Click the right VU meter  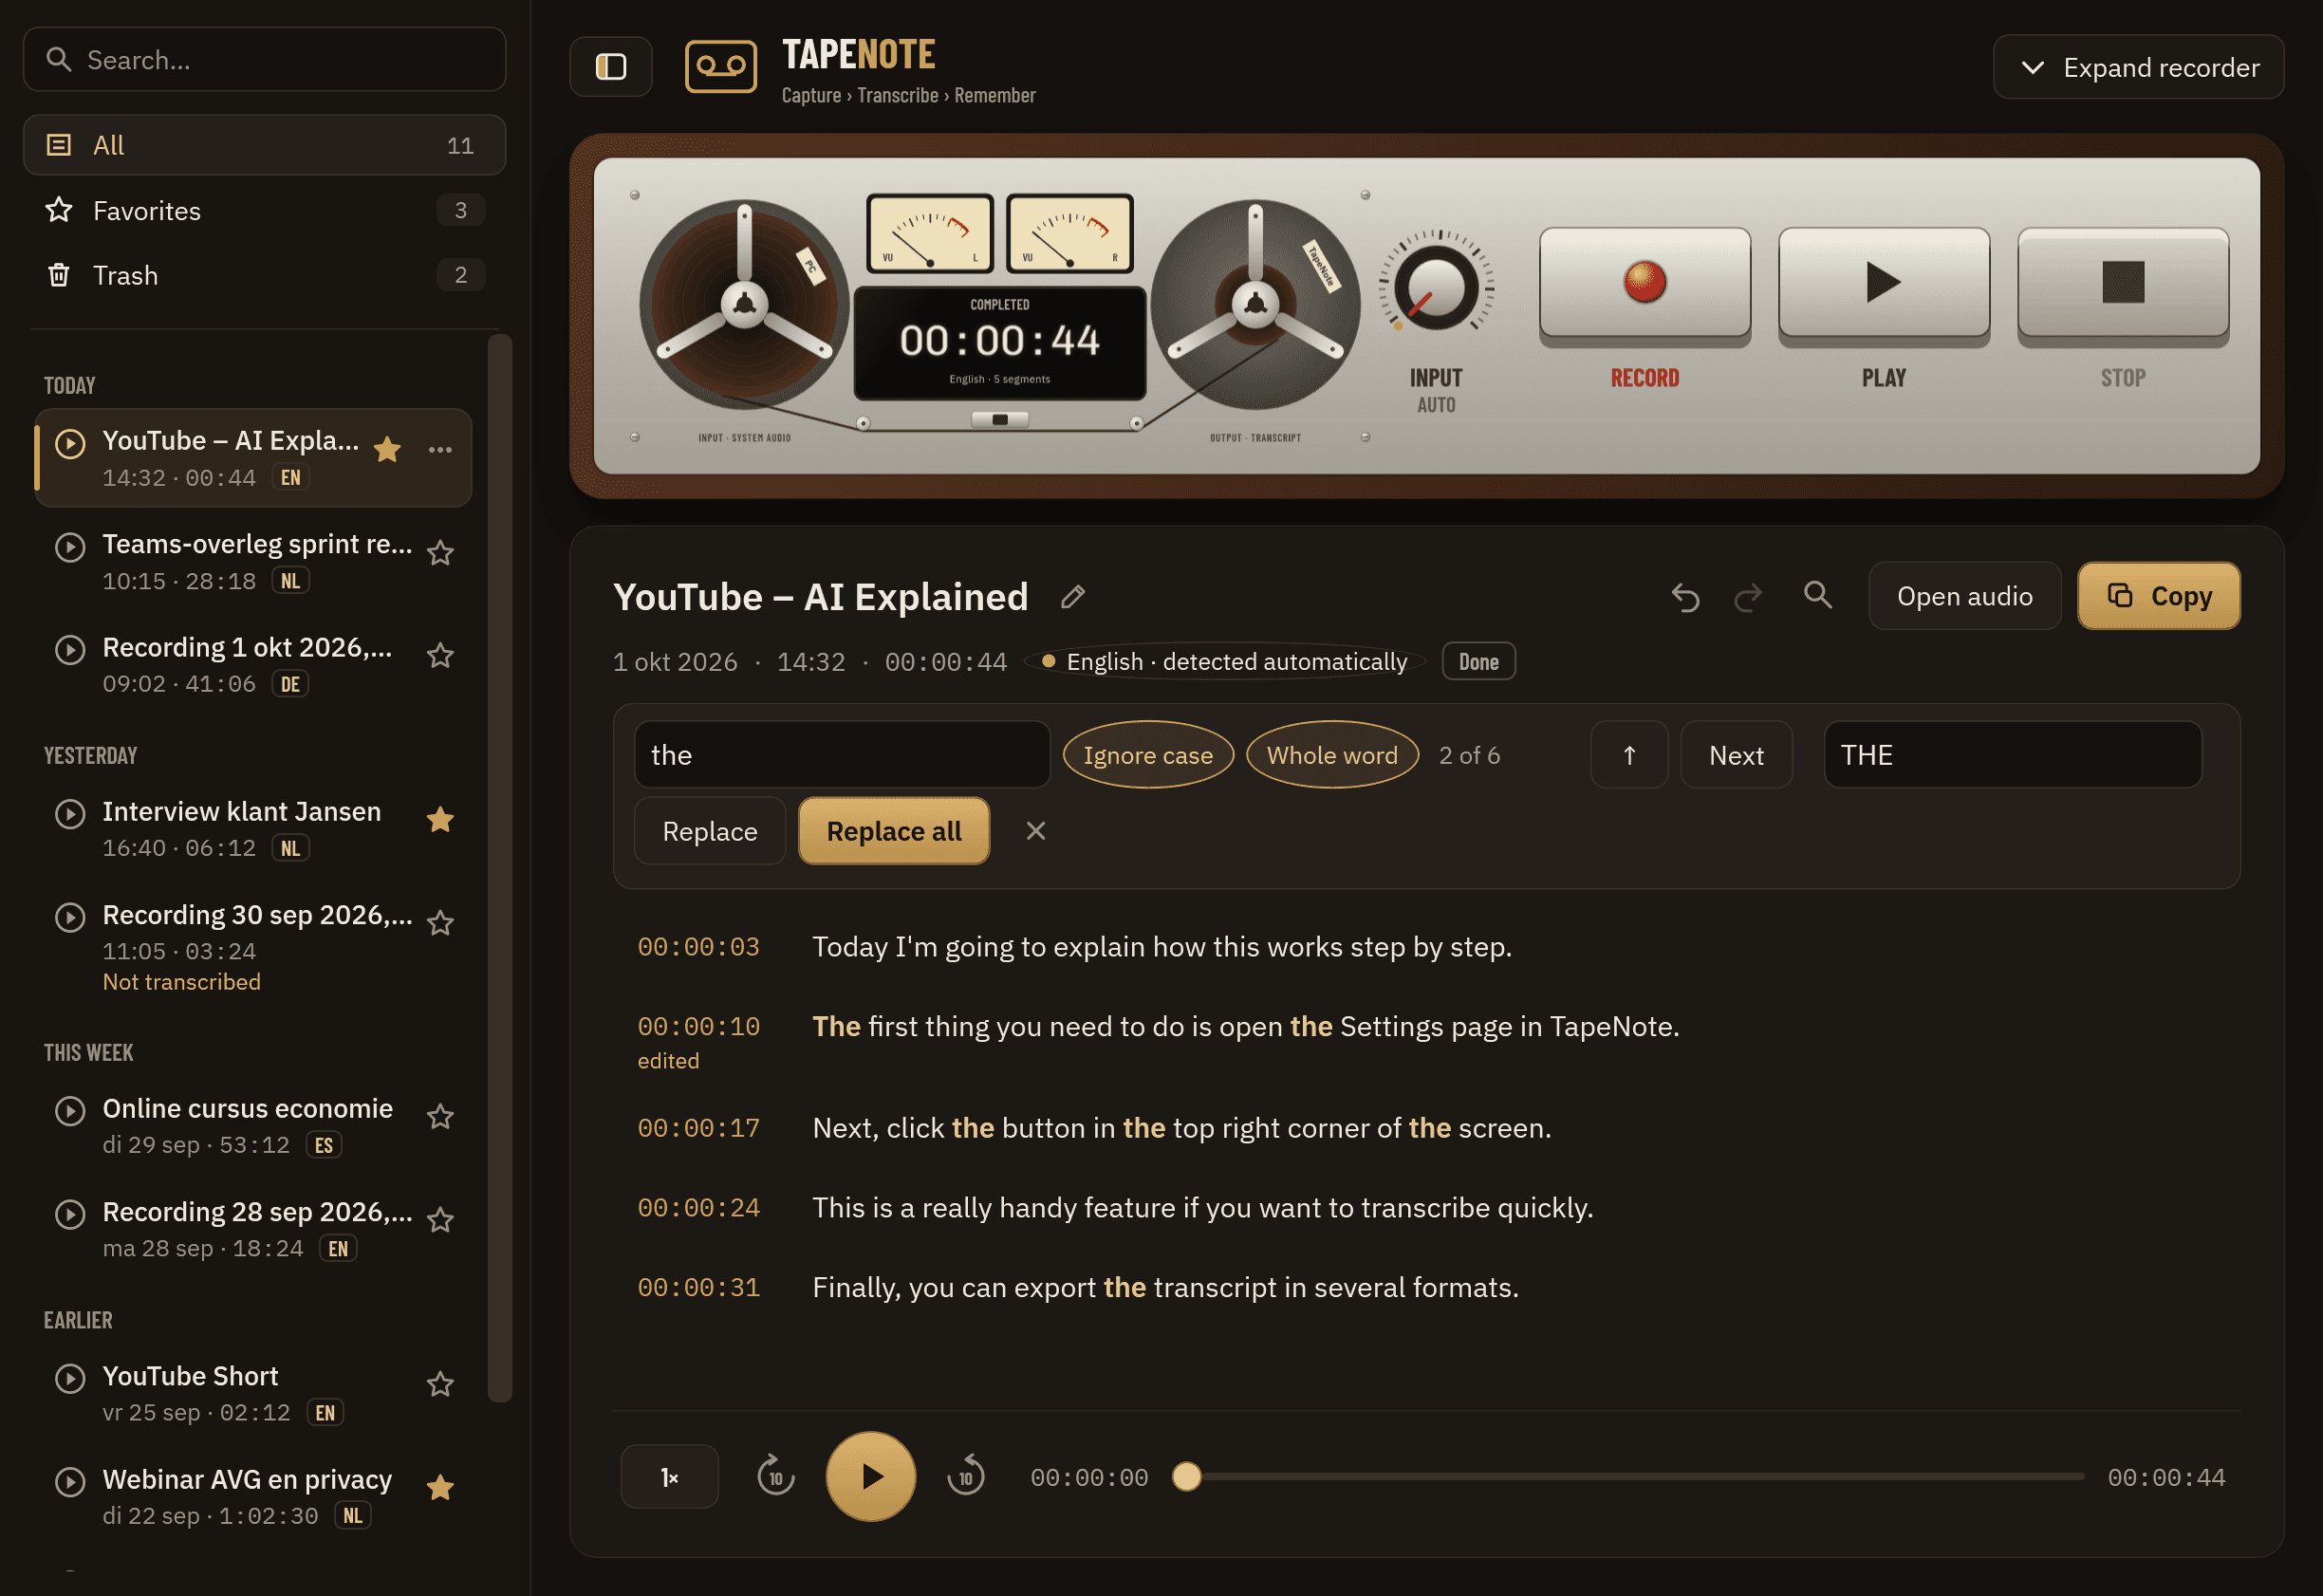[x=1069, y=233]
